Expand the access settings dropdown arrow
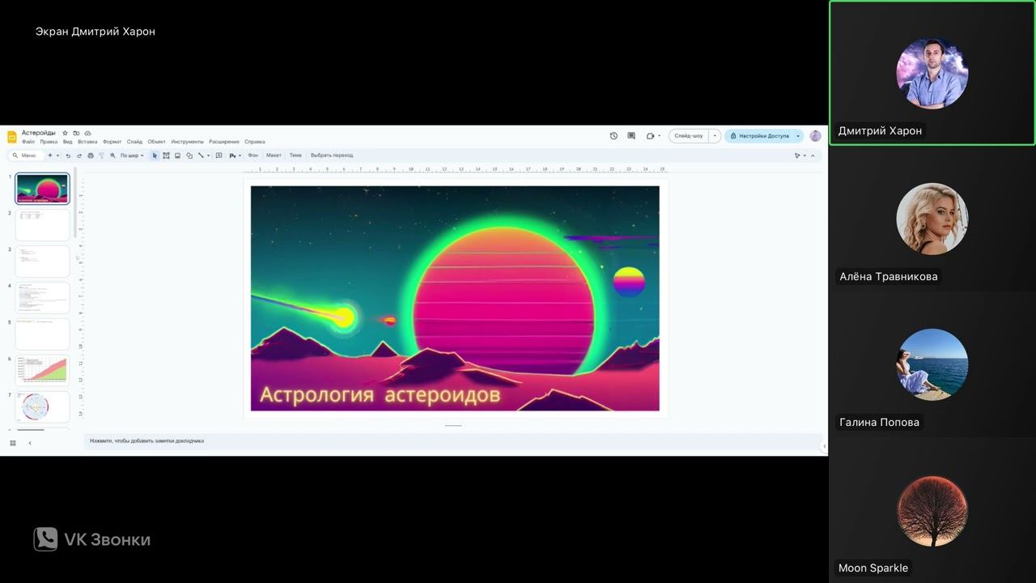 point(798,136)
